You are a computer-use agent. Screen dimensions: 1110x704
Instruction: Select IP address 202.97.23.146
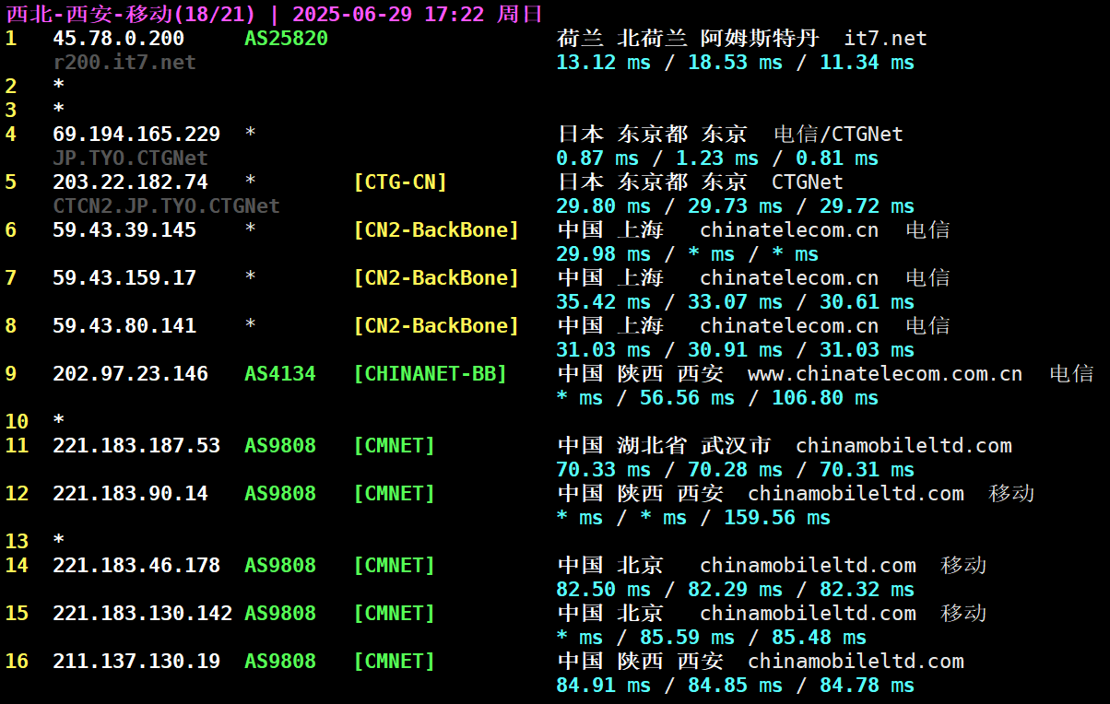[130, 373]
